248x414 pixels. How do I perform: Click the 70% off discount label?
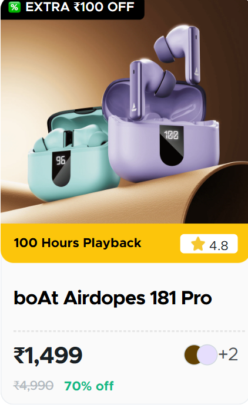[89, 386]
